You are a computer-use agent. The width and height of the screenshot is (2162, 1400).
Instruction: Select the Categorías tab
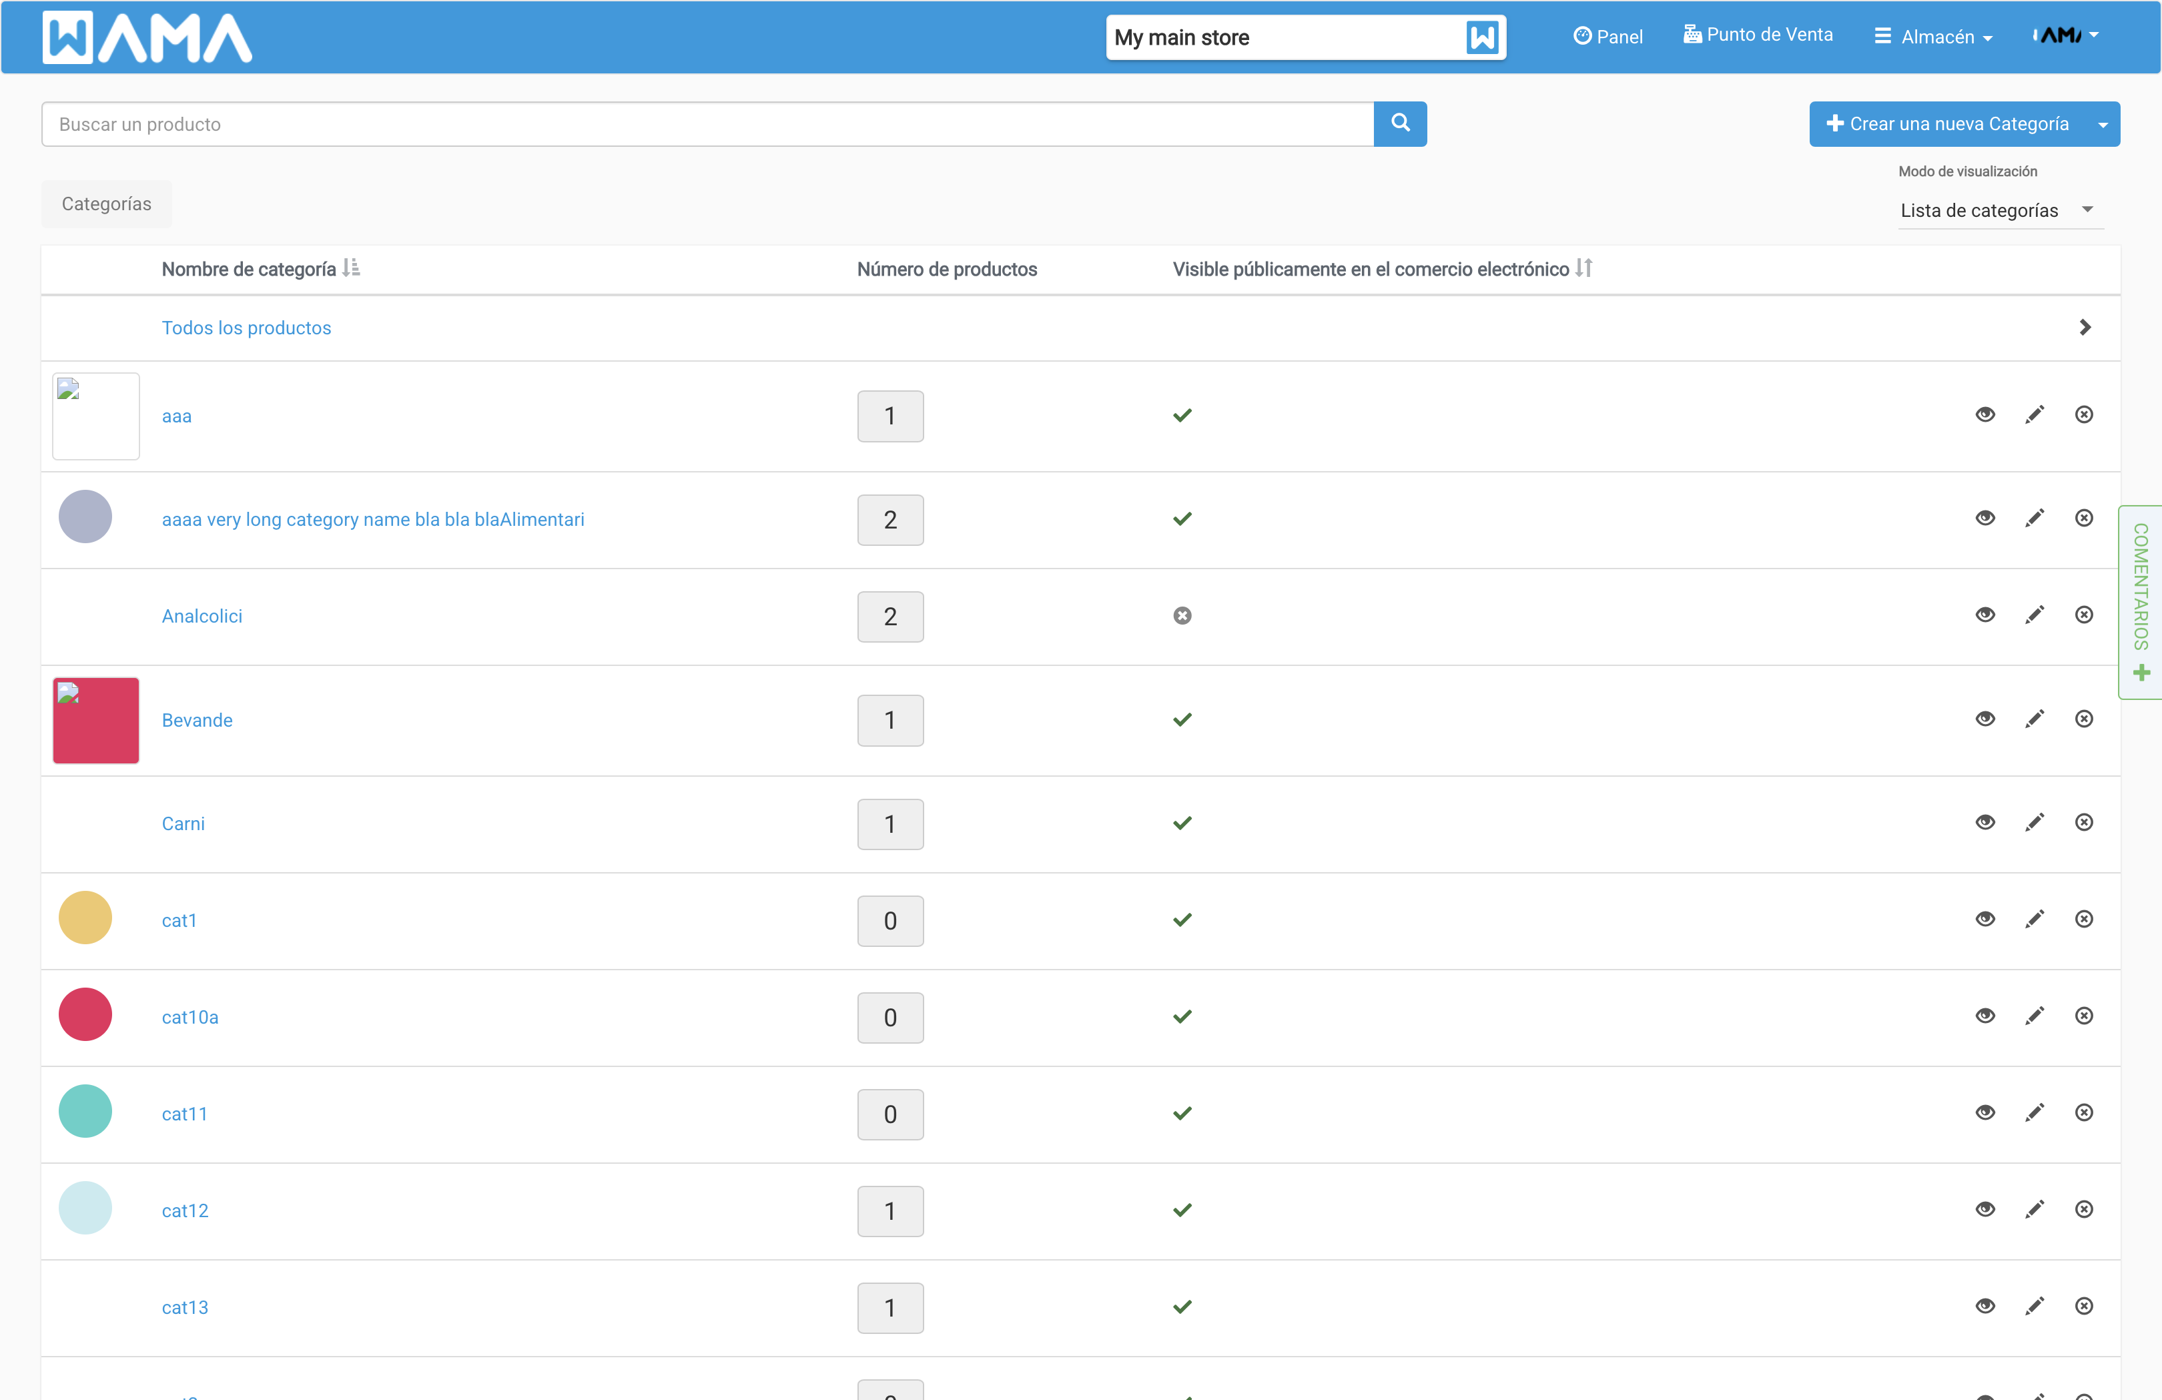(x=106, y=204)
